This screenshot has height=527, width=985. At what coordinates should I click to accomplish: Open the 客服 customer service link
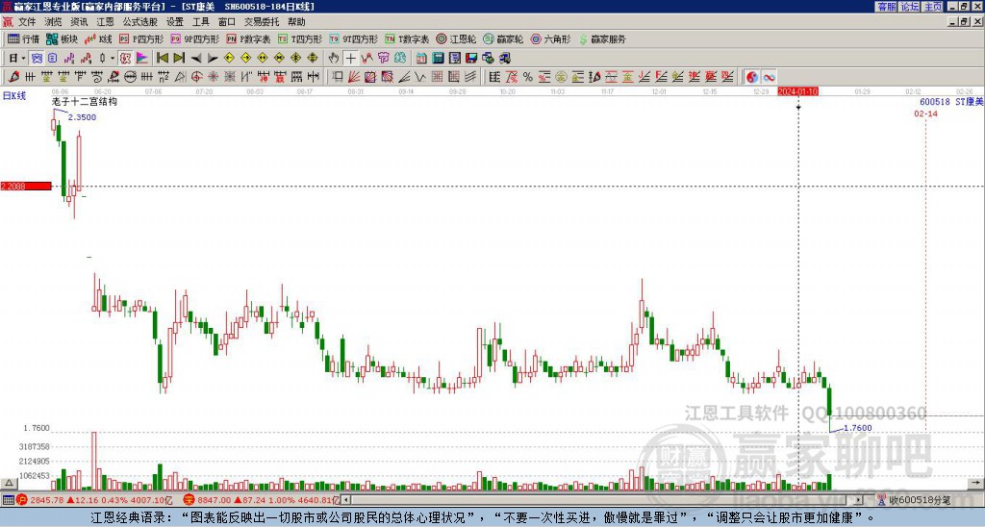[x=886, y=7]
